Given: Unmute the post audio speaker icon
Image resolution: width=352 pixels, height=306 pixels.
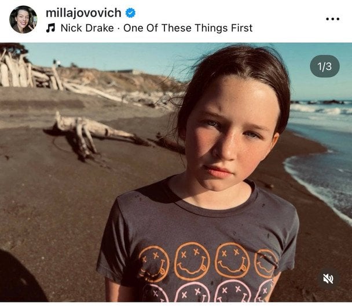Looking at the screenshot, I should pyautogui.click(x=328, y=279).
